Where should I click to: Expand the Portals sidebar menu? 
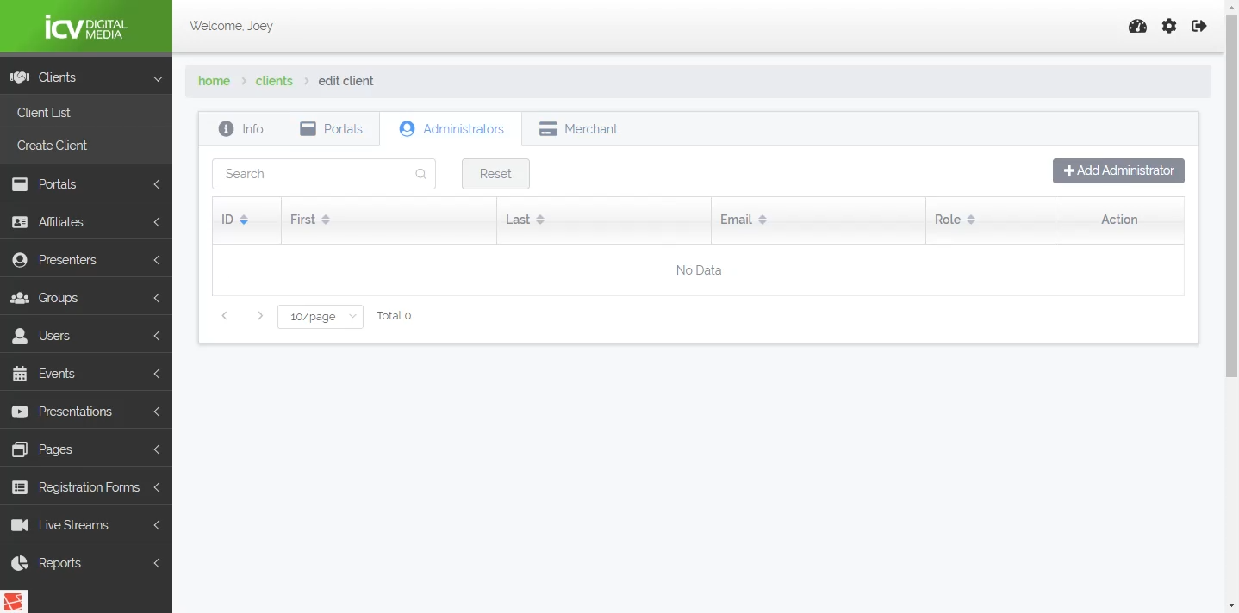86,184
